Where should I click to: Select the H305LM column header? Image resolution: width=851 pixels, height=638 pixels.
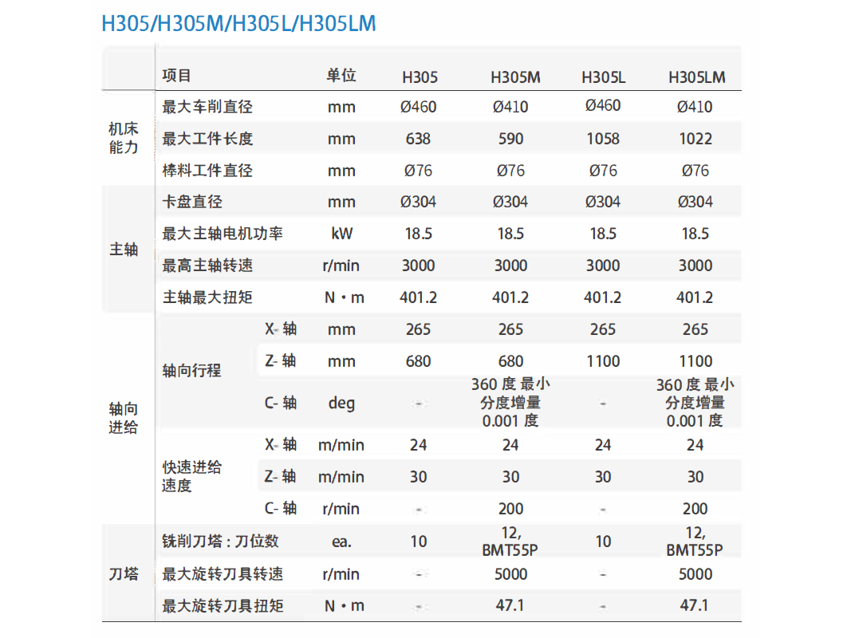(696, 77)
